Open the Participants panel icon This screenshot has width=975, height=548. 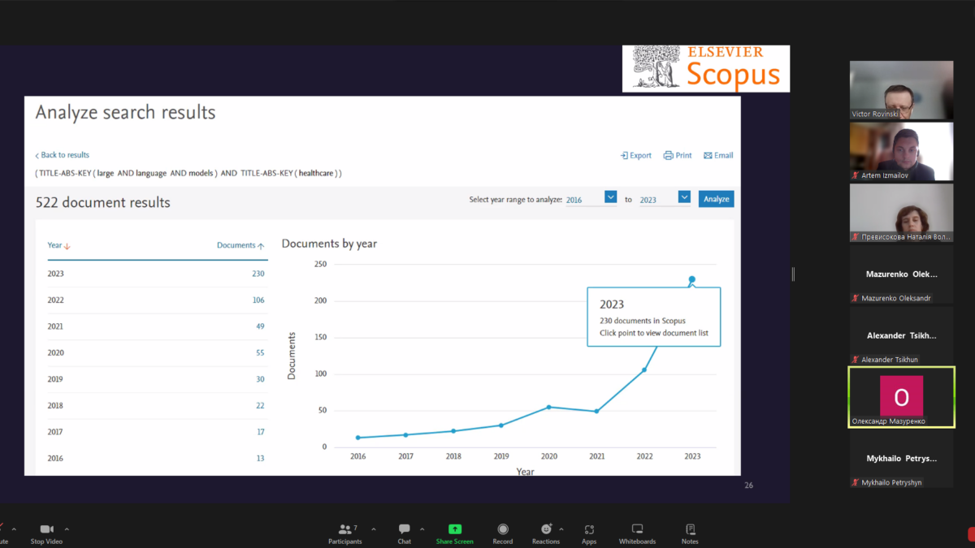345,529
